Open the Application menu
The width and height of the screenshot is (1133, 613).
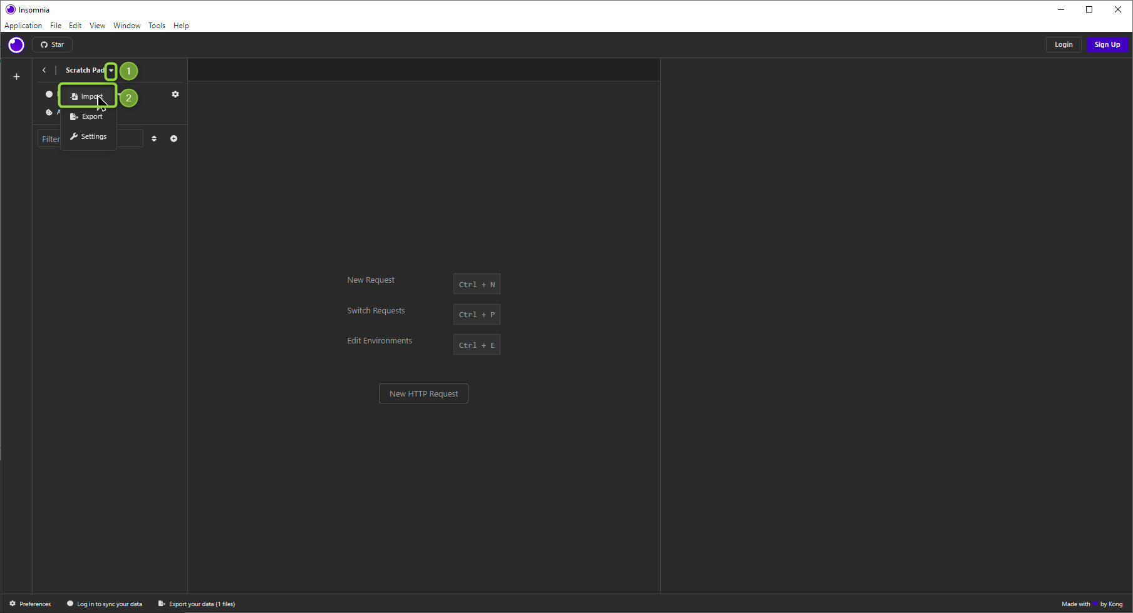(23, 26)
